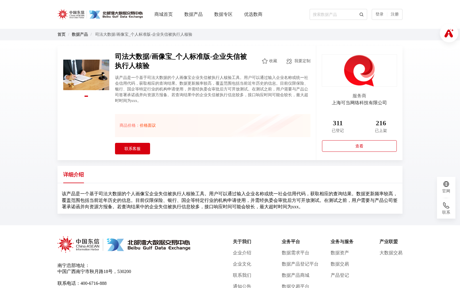
Task: Click the service provider red logo
Action: 359,71
